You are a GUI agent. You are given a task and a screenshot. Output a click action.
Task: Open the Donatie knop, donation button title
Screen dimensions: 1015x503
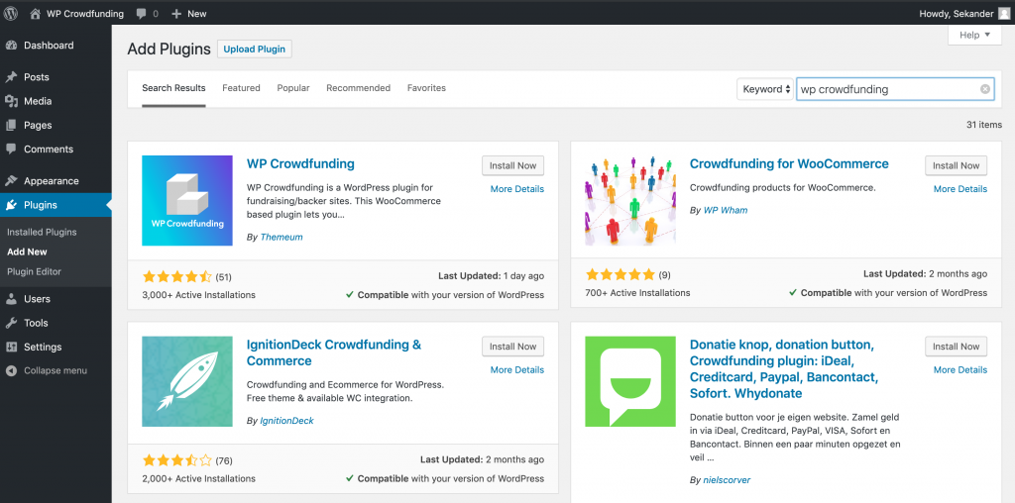(x=784, y=368)
